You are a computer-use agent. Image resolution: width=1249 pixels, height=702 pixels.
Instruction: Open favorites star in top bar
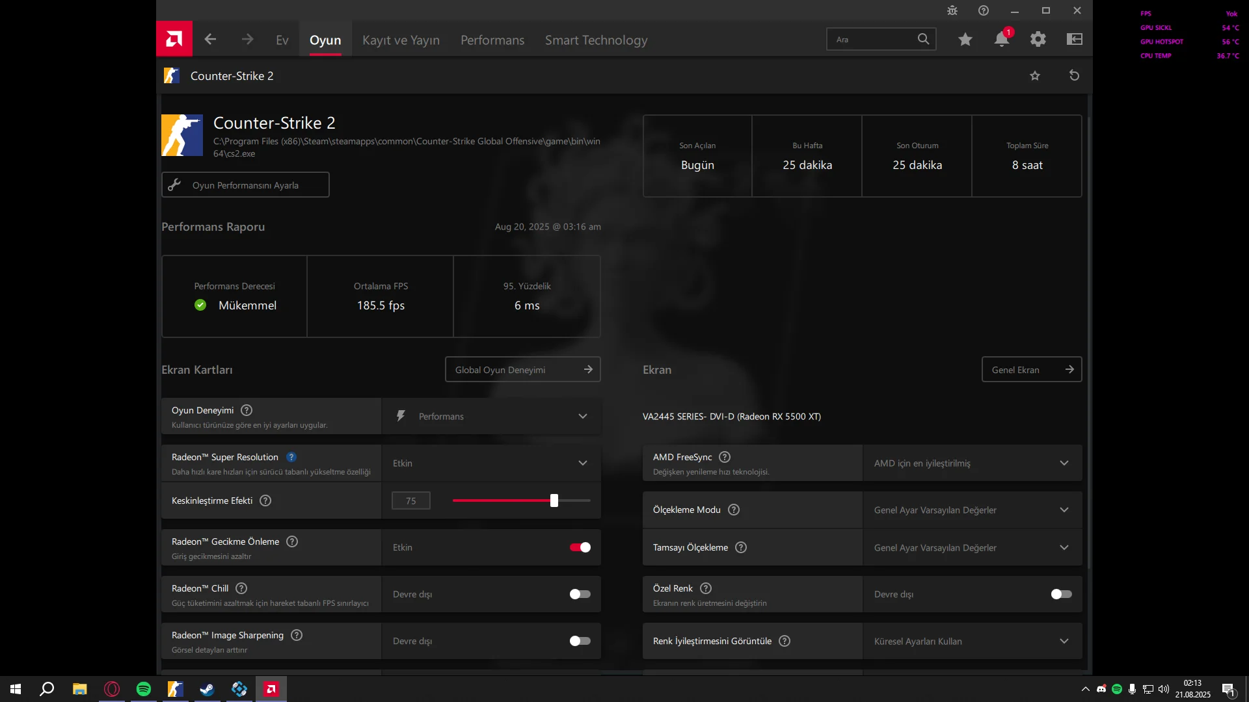(965, 39)
